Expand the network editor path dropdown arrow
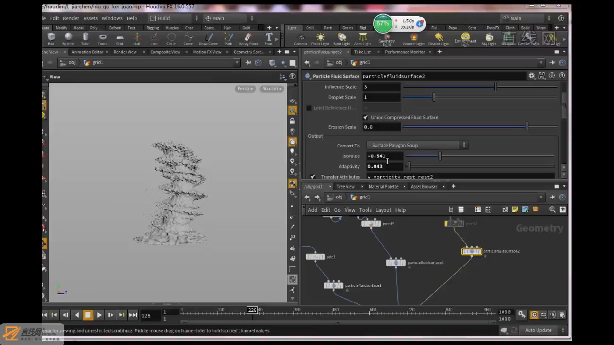The width and height of the screenshot is (614, 345). tap(541, 197)
